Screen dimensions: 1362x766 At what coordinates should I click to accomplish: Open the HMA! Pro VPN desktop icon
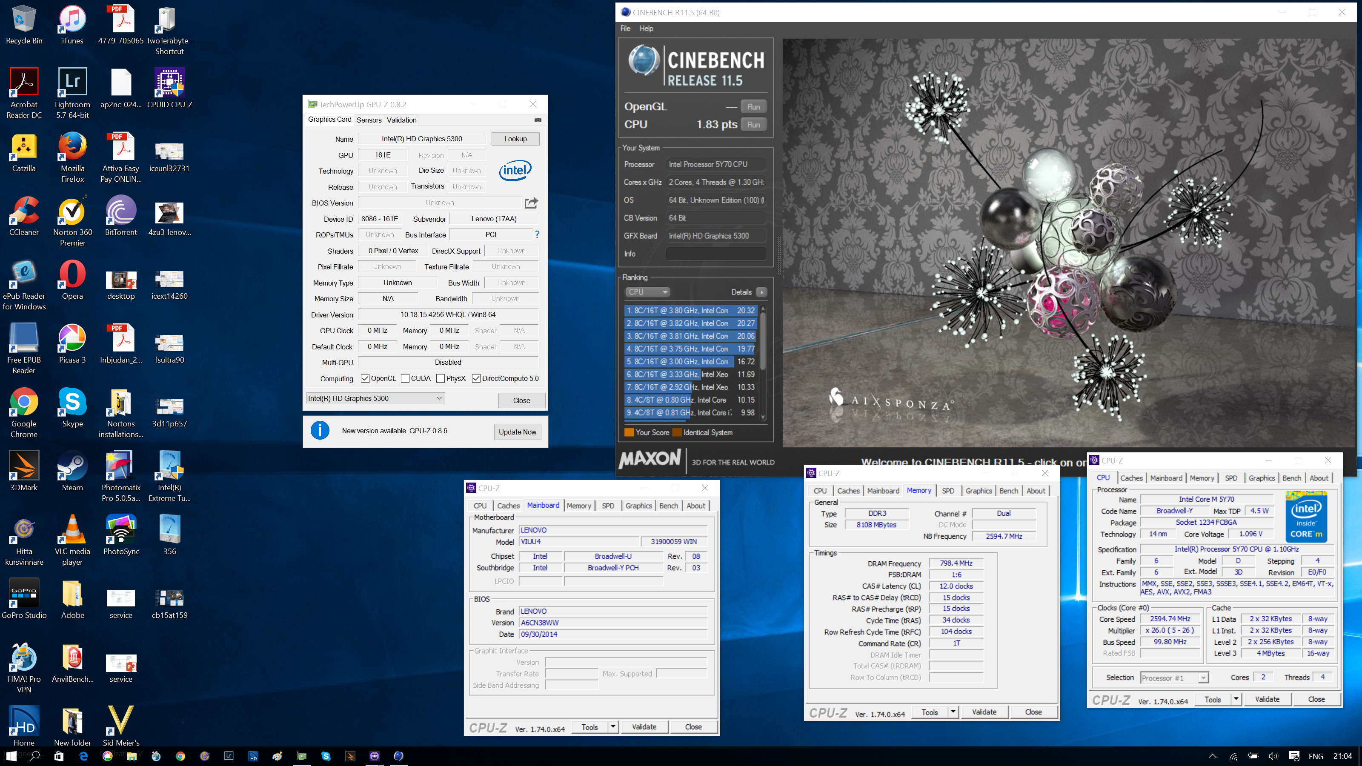click(24, 668)
